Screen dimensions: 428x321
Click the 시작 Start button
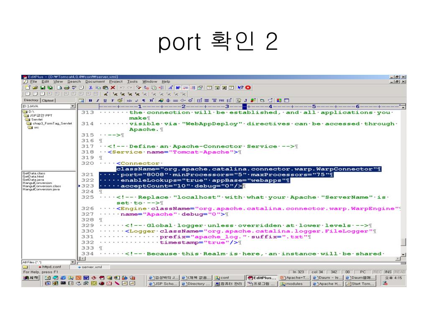pyautogui.click(x=31, y=278)
